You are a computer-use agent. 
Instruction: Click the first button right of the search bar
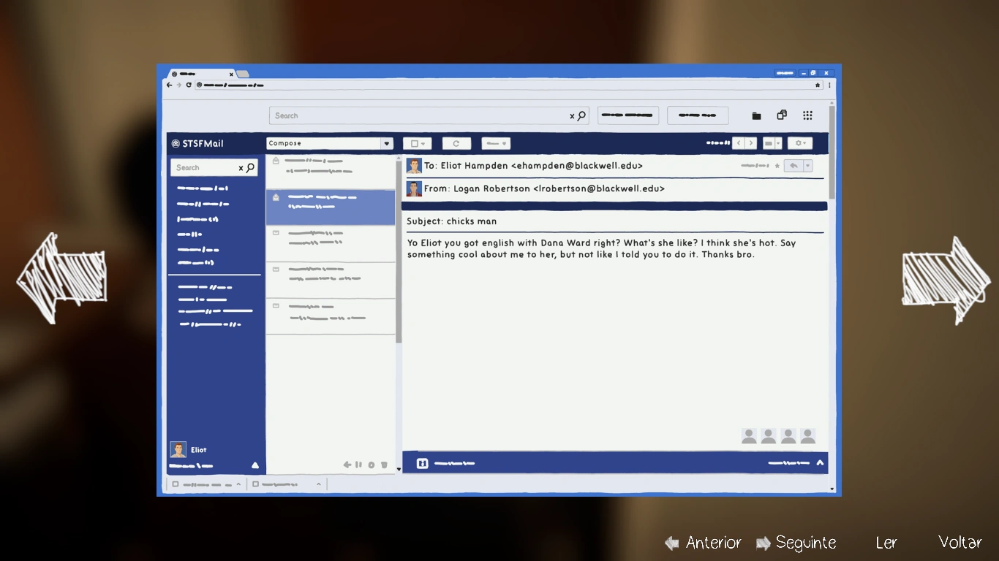(x=628, y=115)
